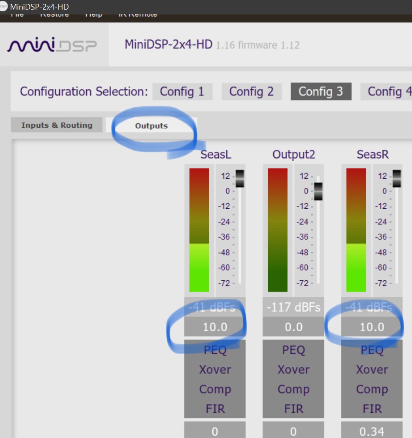Click the SeasR -41 dBFs level readout
This screenshot has height=438, width=412.
pyautogui.click(x=372, y=307)
